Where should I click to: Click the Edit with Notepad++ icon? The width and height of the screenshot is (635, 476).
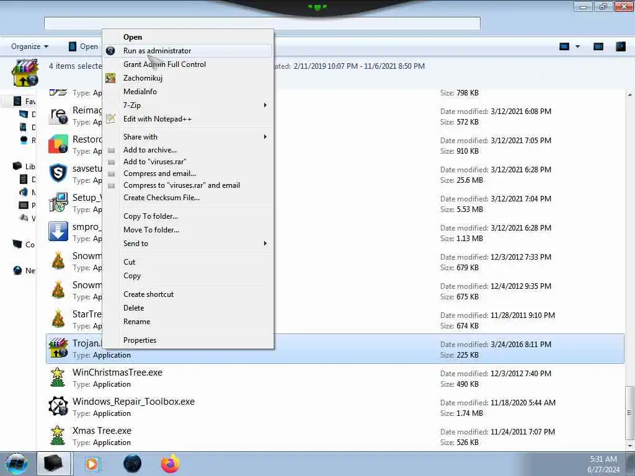110,118
